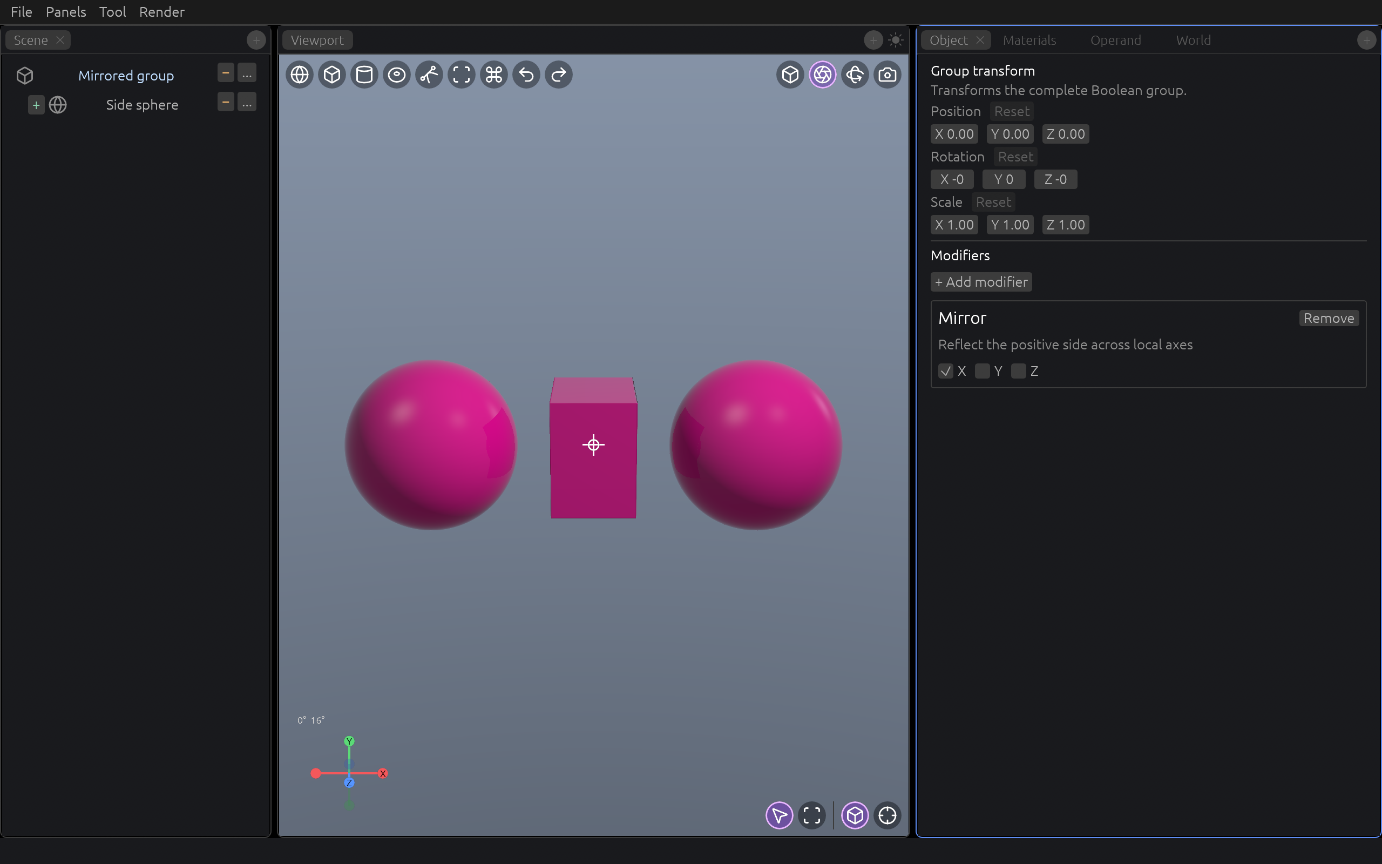Reset the group Position
1382x864 pixels.
(x=1011, y=111)
